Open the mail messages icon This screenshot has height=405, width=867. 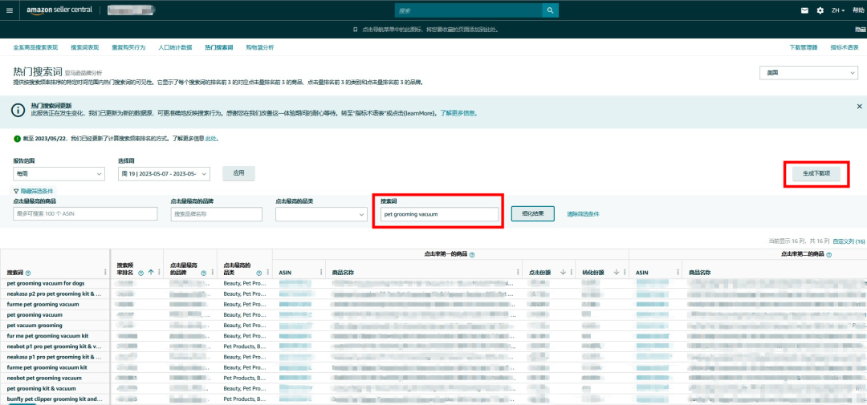click(804, 10)
